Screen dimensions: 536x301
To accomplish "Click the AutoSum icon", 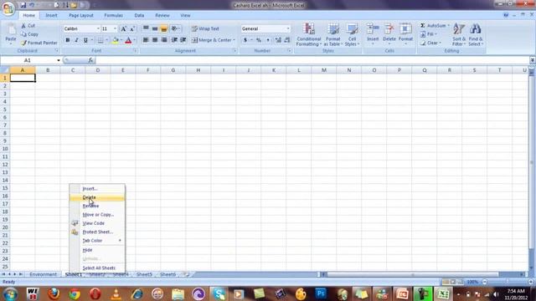I will click(x=423, y=26).
